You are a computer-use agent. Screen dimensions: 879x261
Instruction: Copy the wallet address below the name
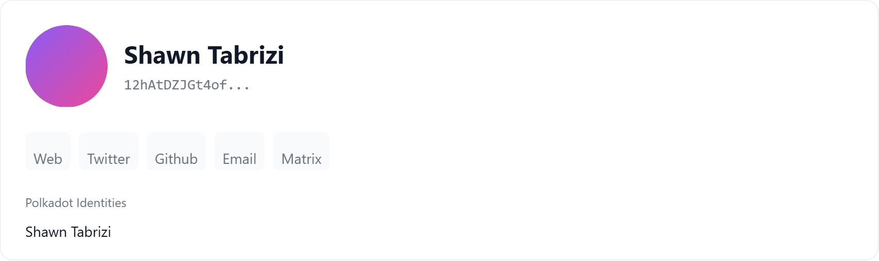click(x=187, y=85)
